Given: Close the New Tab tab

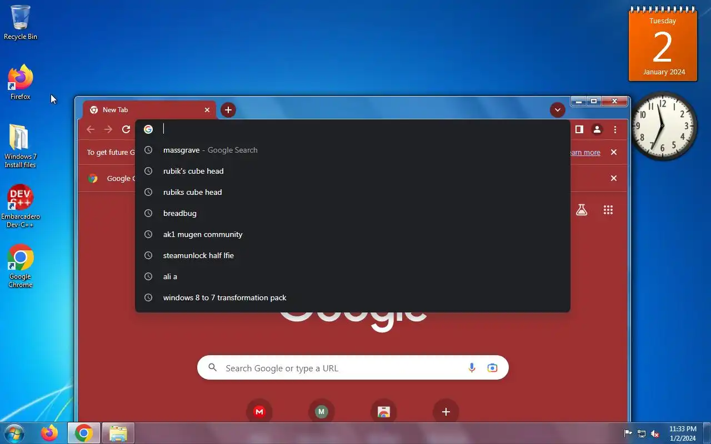Looking at the screenshot, I should pyautogui.click(x=207, y=110).
